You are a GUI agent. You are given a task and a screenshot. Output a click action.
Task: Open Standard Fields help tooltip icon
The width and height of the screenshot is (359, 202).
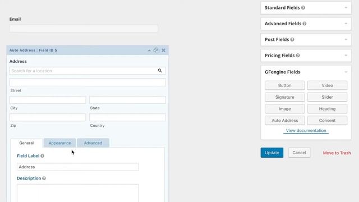pos(303,8)
